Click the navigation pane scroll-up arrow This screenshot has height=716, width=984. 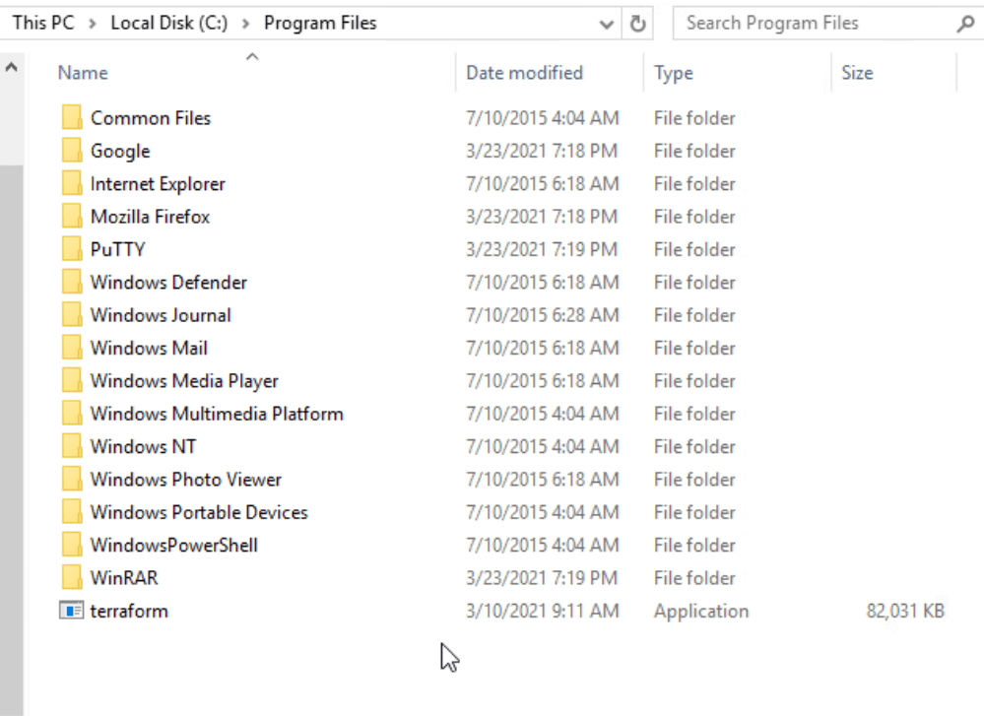pos(11,68)
